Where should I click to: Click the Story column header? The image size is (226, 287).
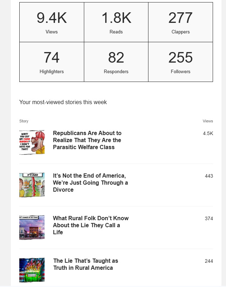coord(24,121)
